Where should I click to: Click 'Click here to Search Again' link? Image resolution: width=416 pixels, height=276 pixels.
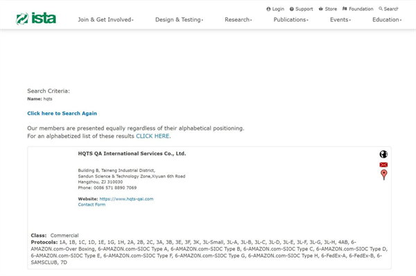tap(62, 113)
